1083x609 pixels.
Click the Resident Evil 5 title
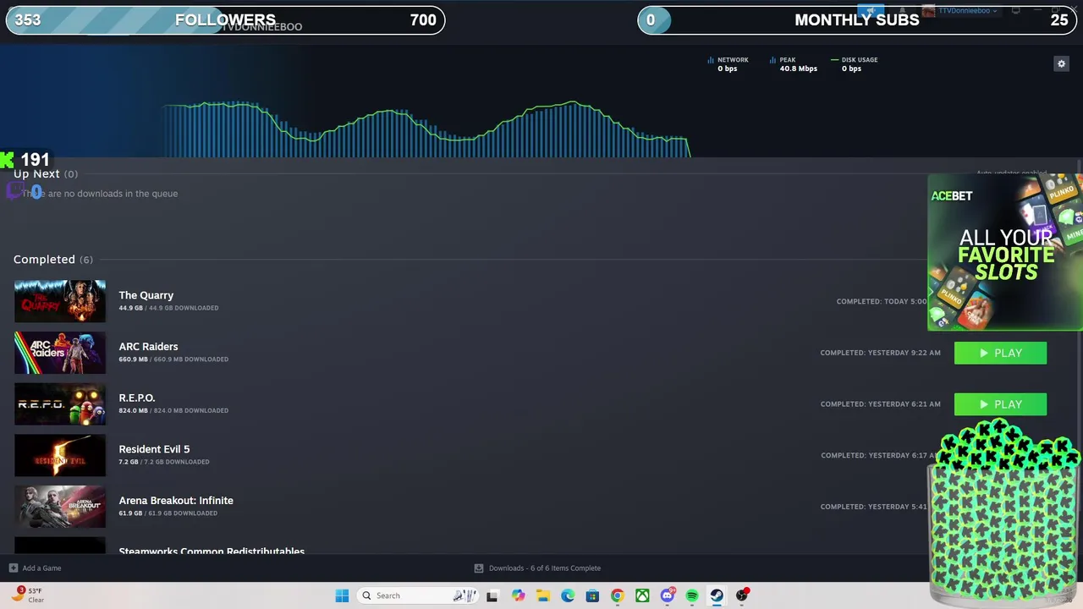[154, 449]
